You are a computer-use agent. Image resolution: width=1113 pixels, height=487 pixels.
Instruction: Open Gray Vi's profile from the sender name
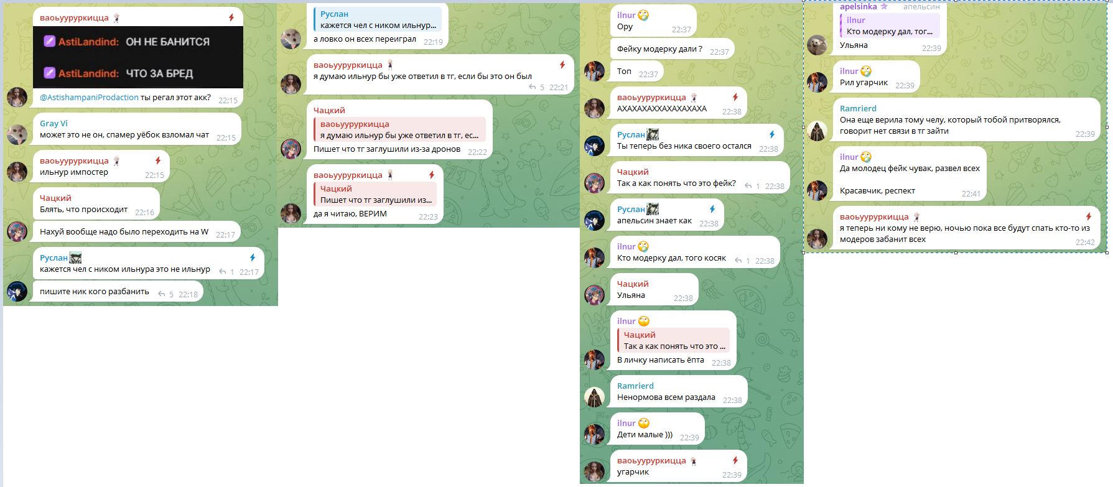coord(54,123)
